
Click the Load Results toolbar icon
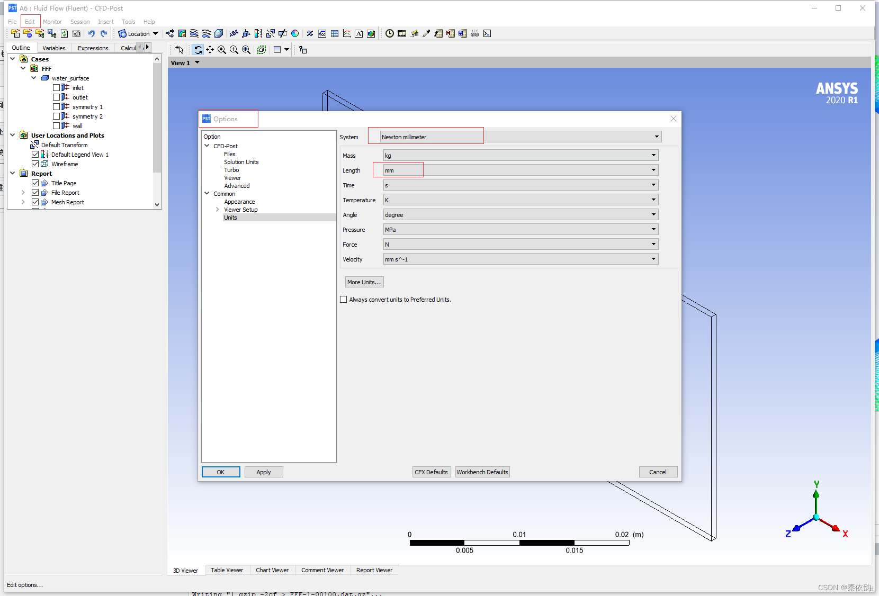point(15,33)
